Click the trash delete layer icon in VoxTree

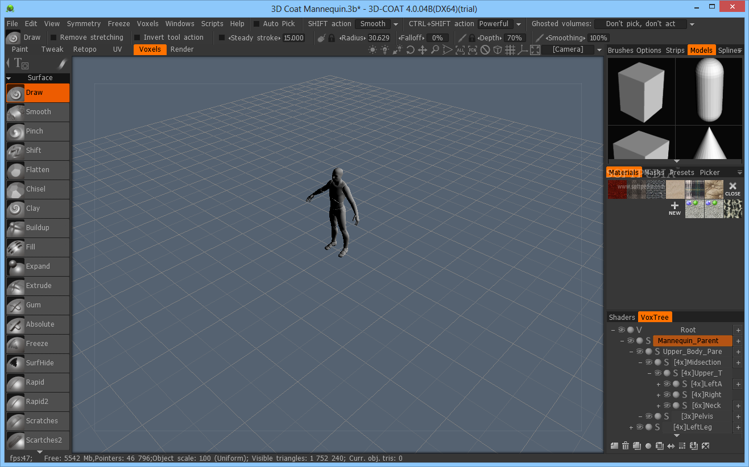pos(626,446)
